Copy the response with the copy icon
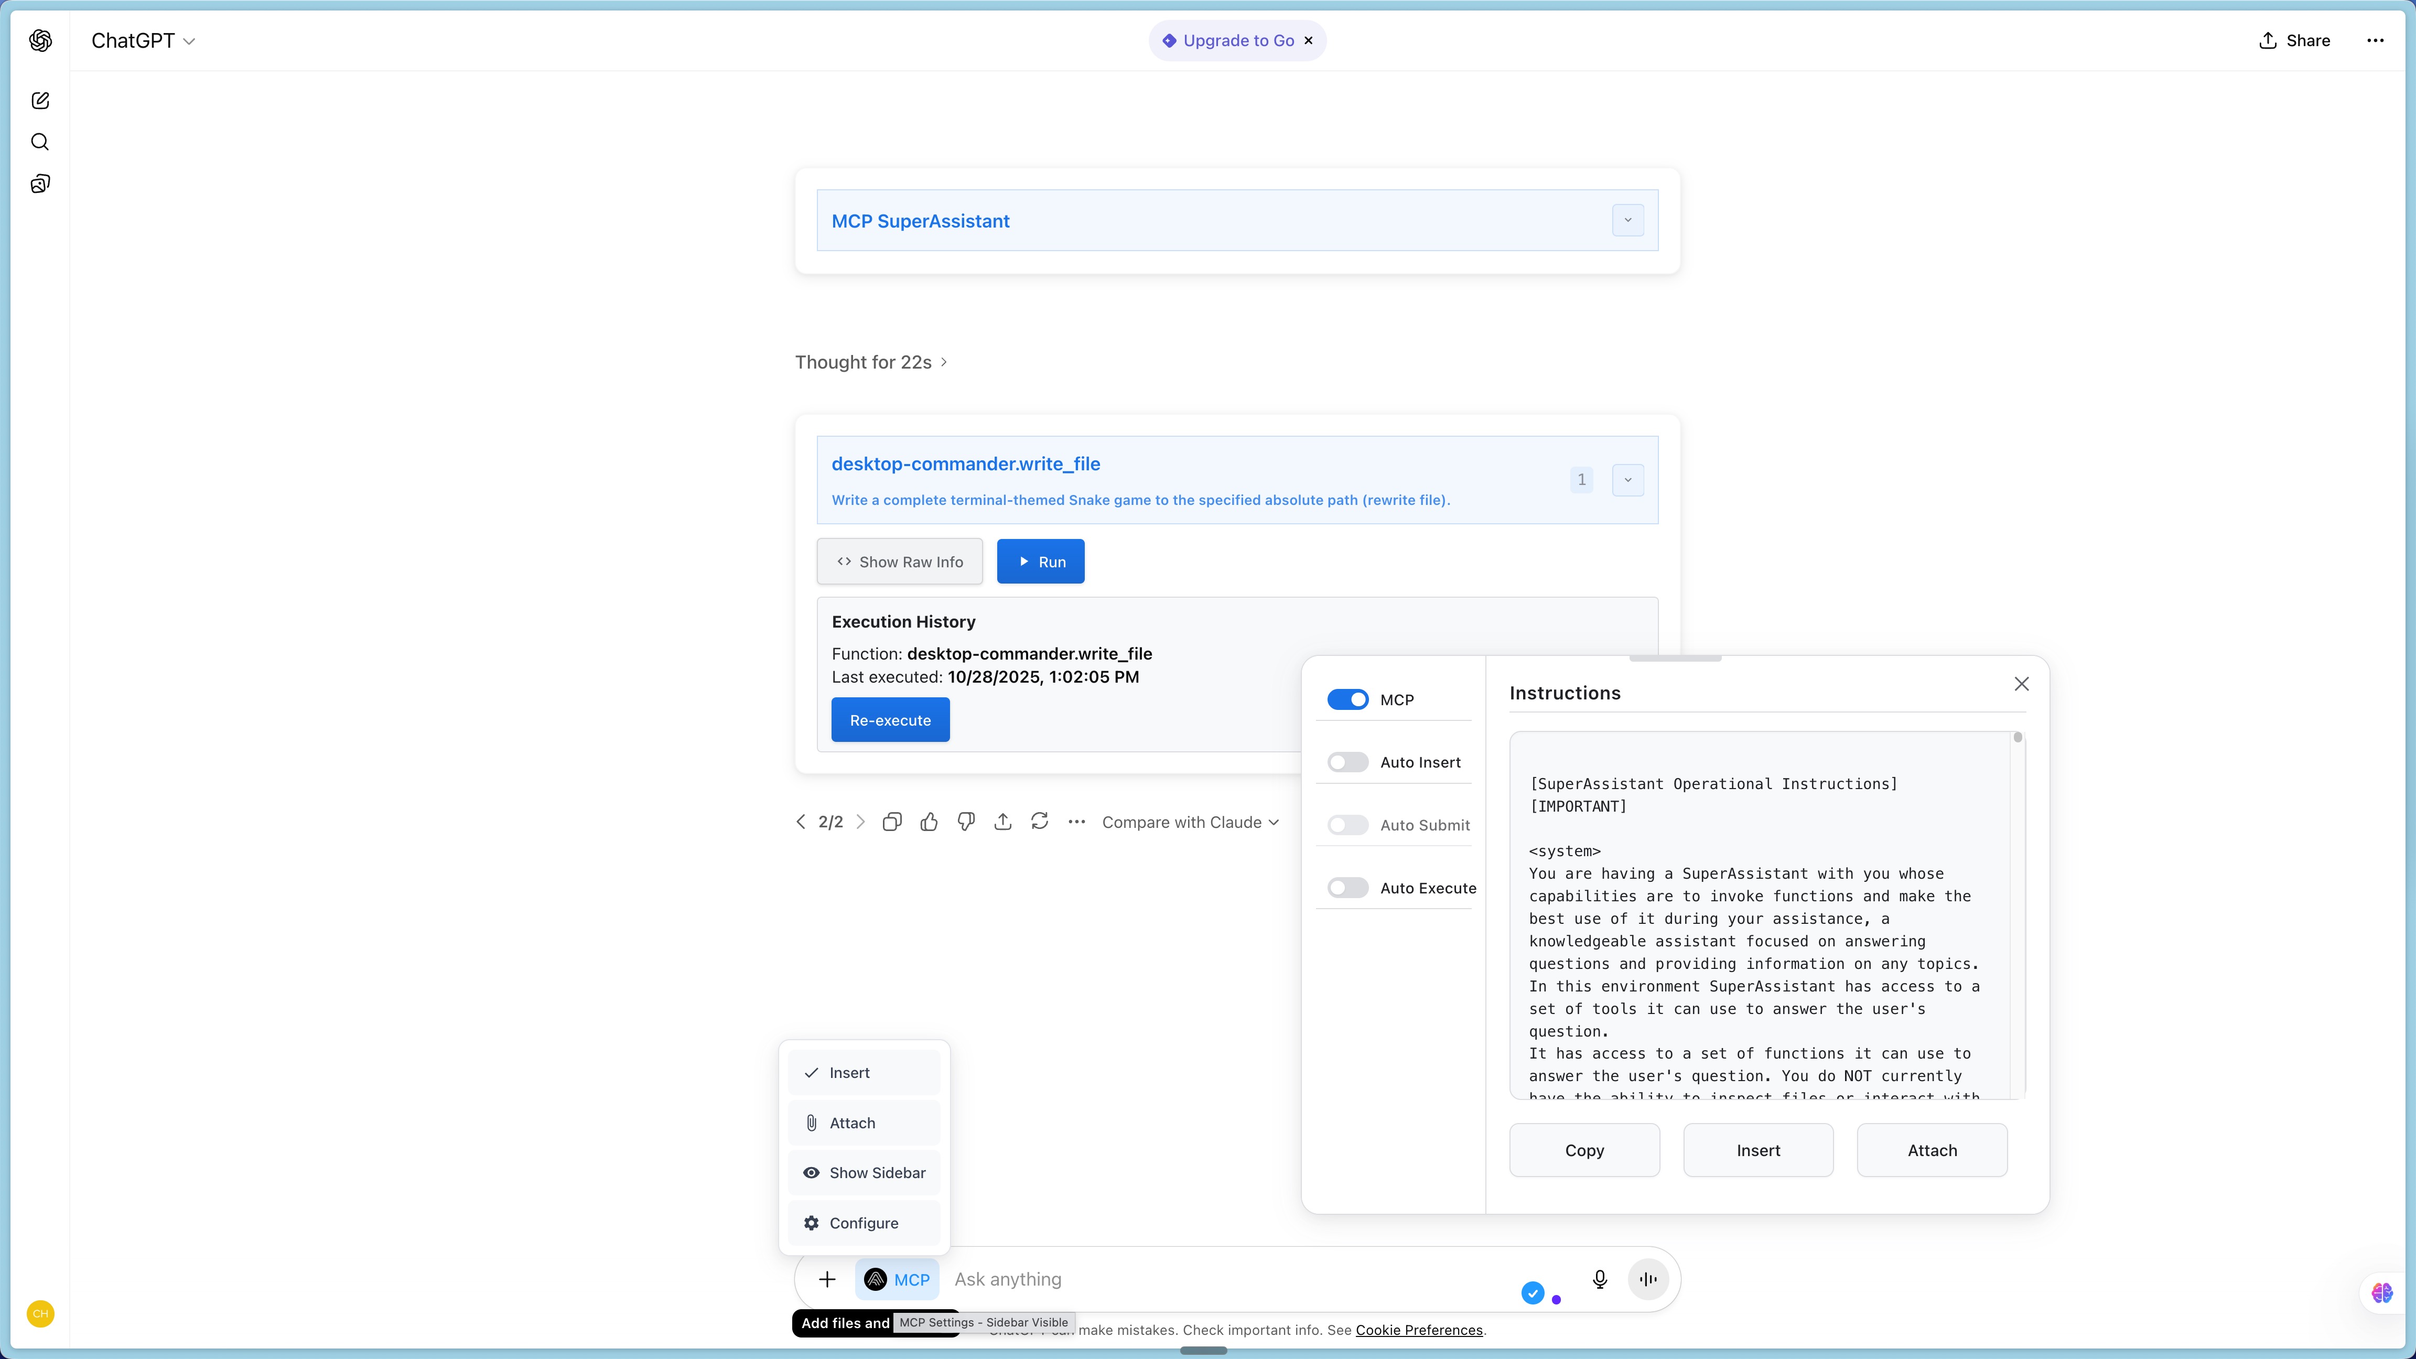This screenshot has width=2416, height=1359. pos(892,822)
